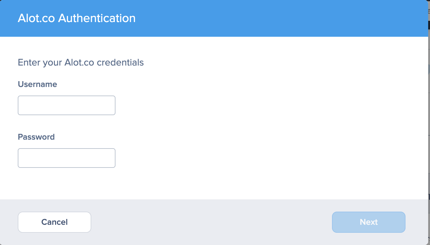Submit Alot.co credentials using Next
Image resolution: width=430 pixels, height=245 pixels.
click(x=368, y=222)
